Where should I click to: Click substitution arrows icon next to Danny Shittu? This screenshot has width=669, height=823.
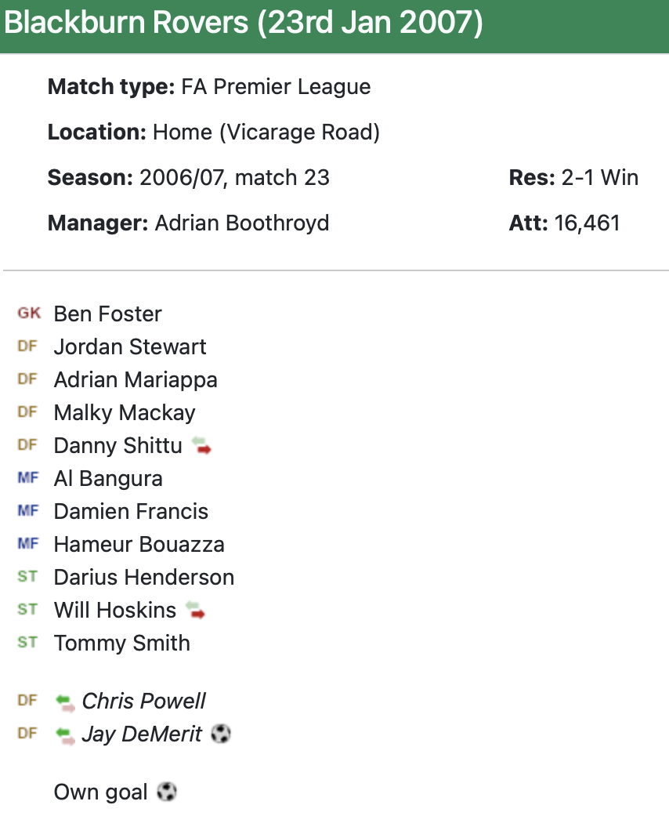201,446
